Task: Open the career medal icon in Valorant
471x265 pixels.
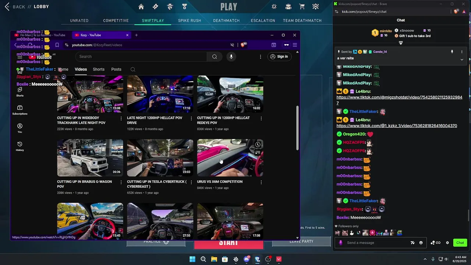Action: 184,7
